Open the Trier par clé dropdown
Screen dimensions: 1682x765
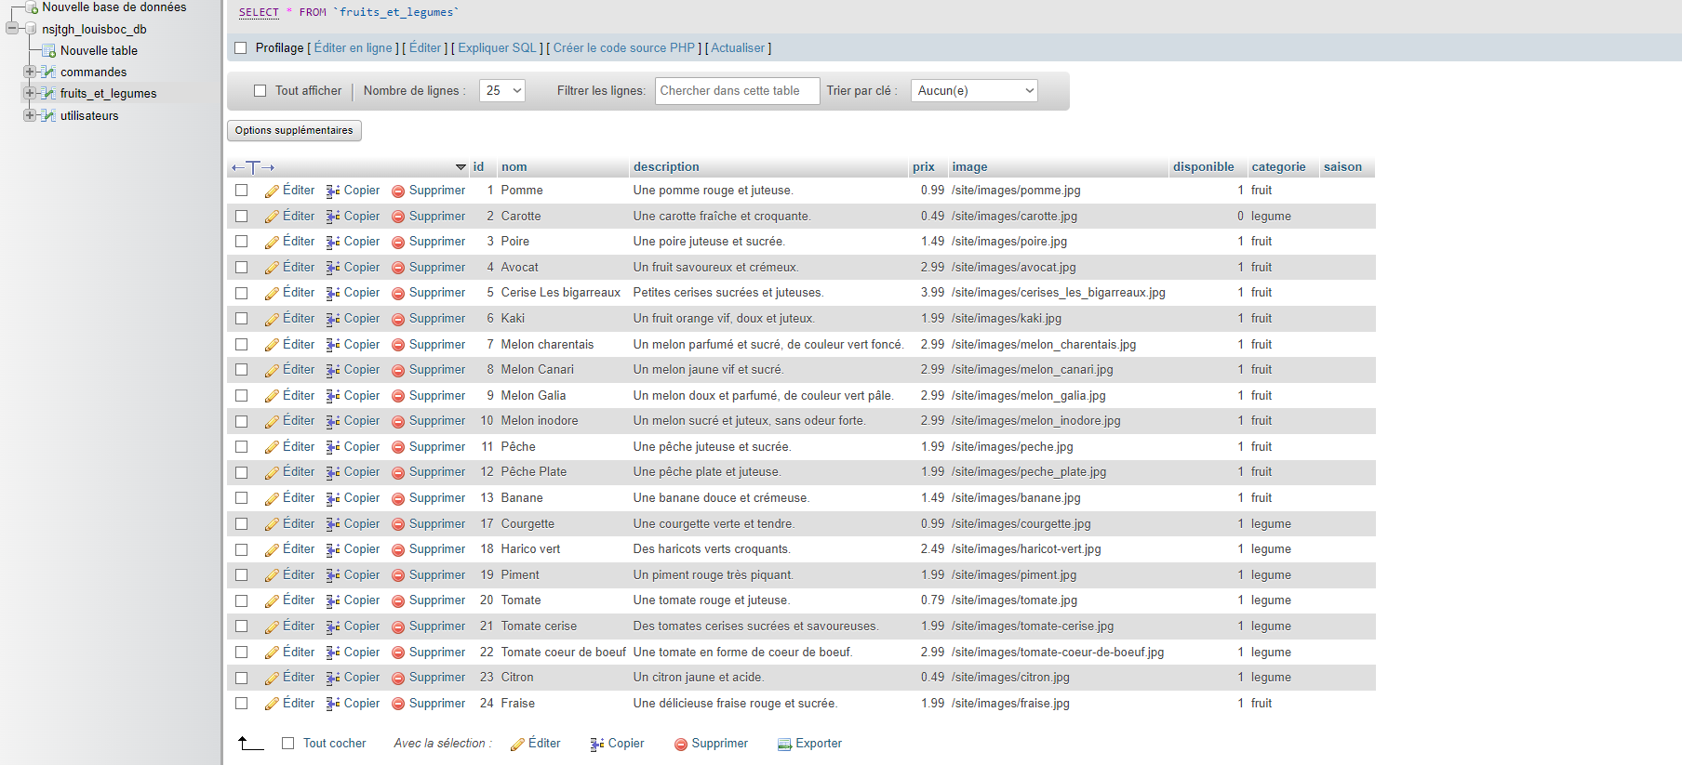coord(974,91)
